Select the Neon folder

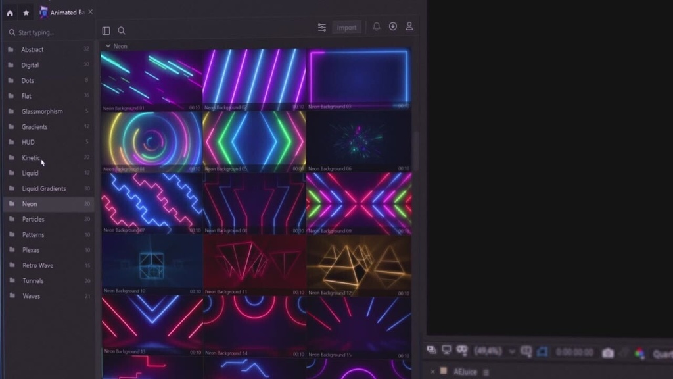click(49, 204)
